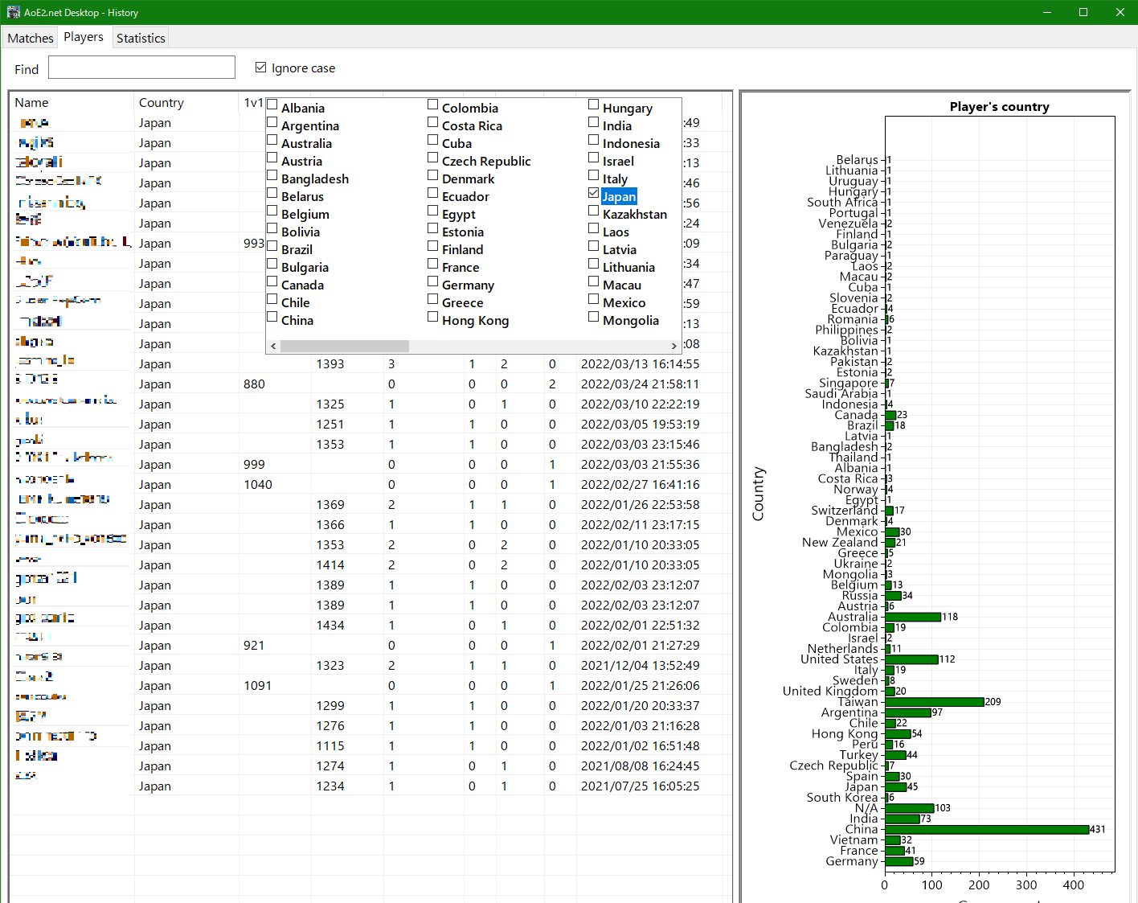Focus the Find text field
Image resolution: width=1138 pixels, height=903 pixels.
[x=141, y=68]
